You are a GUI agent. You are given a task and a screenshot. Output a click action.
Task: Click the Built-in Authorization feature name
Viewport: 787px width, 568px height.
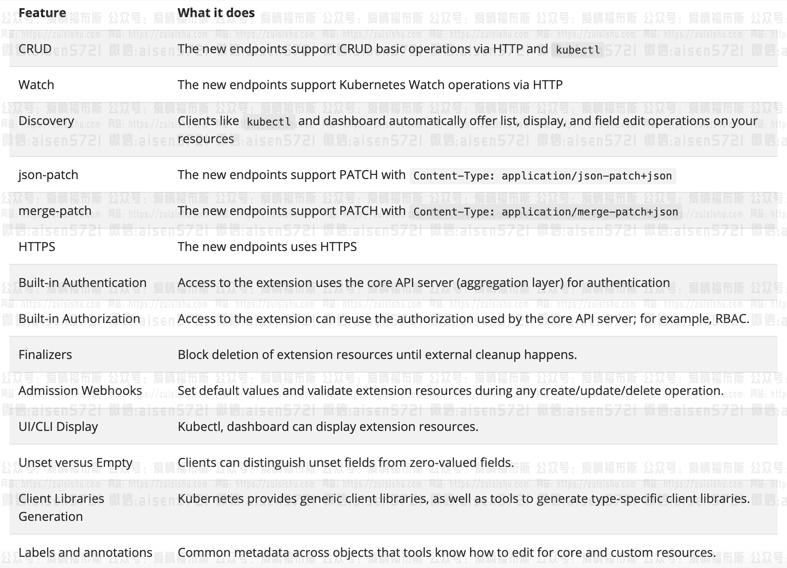click(79, 319)
